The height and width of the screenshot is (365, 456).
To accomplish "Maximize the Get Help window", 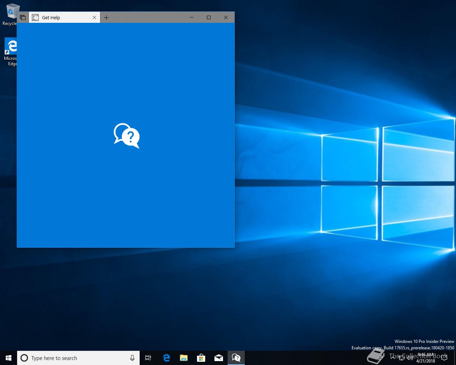I will (x=209, y=17).
